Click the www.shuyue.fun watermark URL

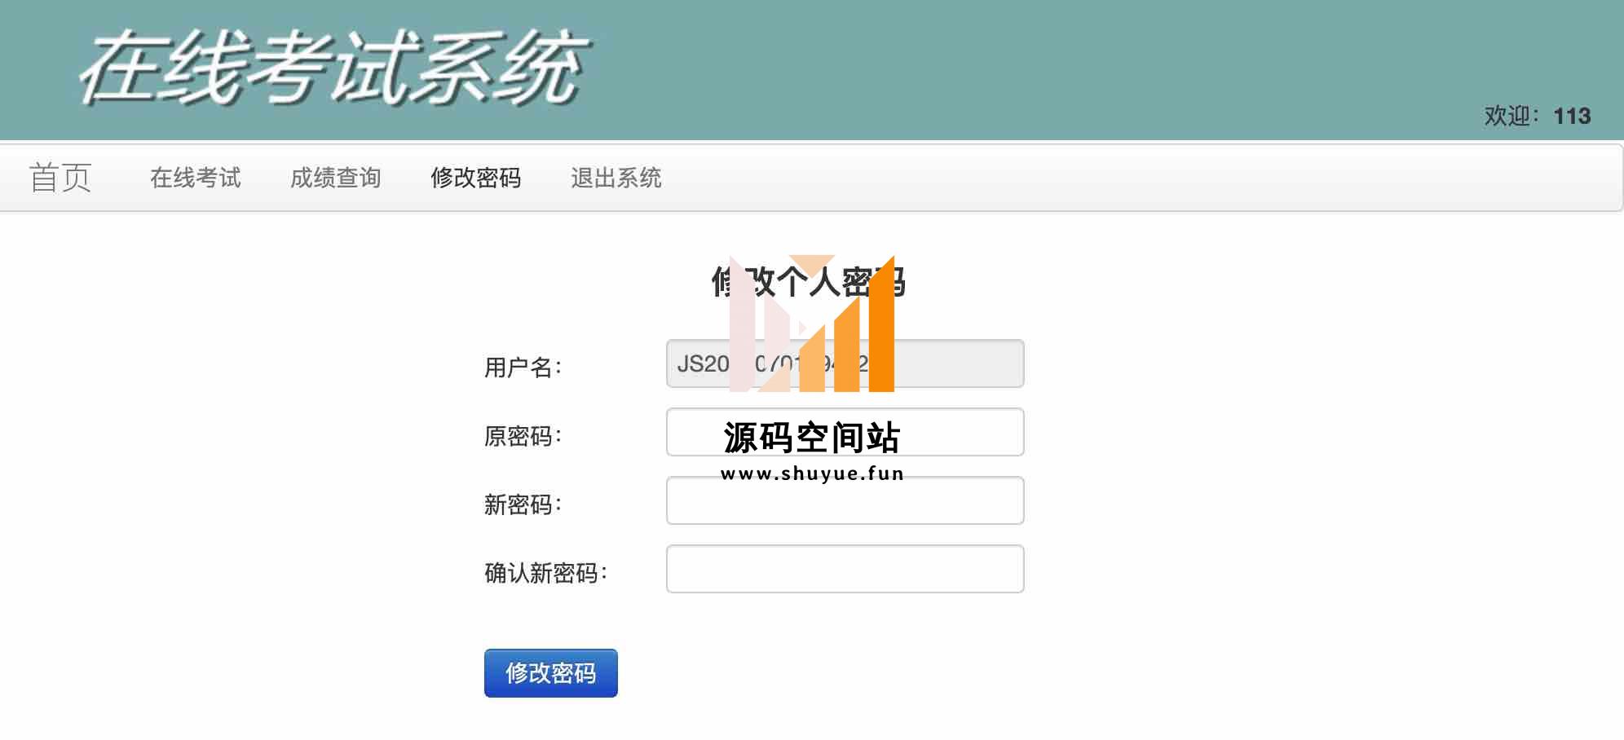tap(812, 474)
